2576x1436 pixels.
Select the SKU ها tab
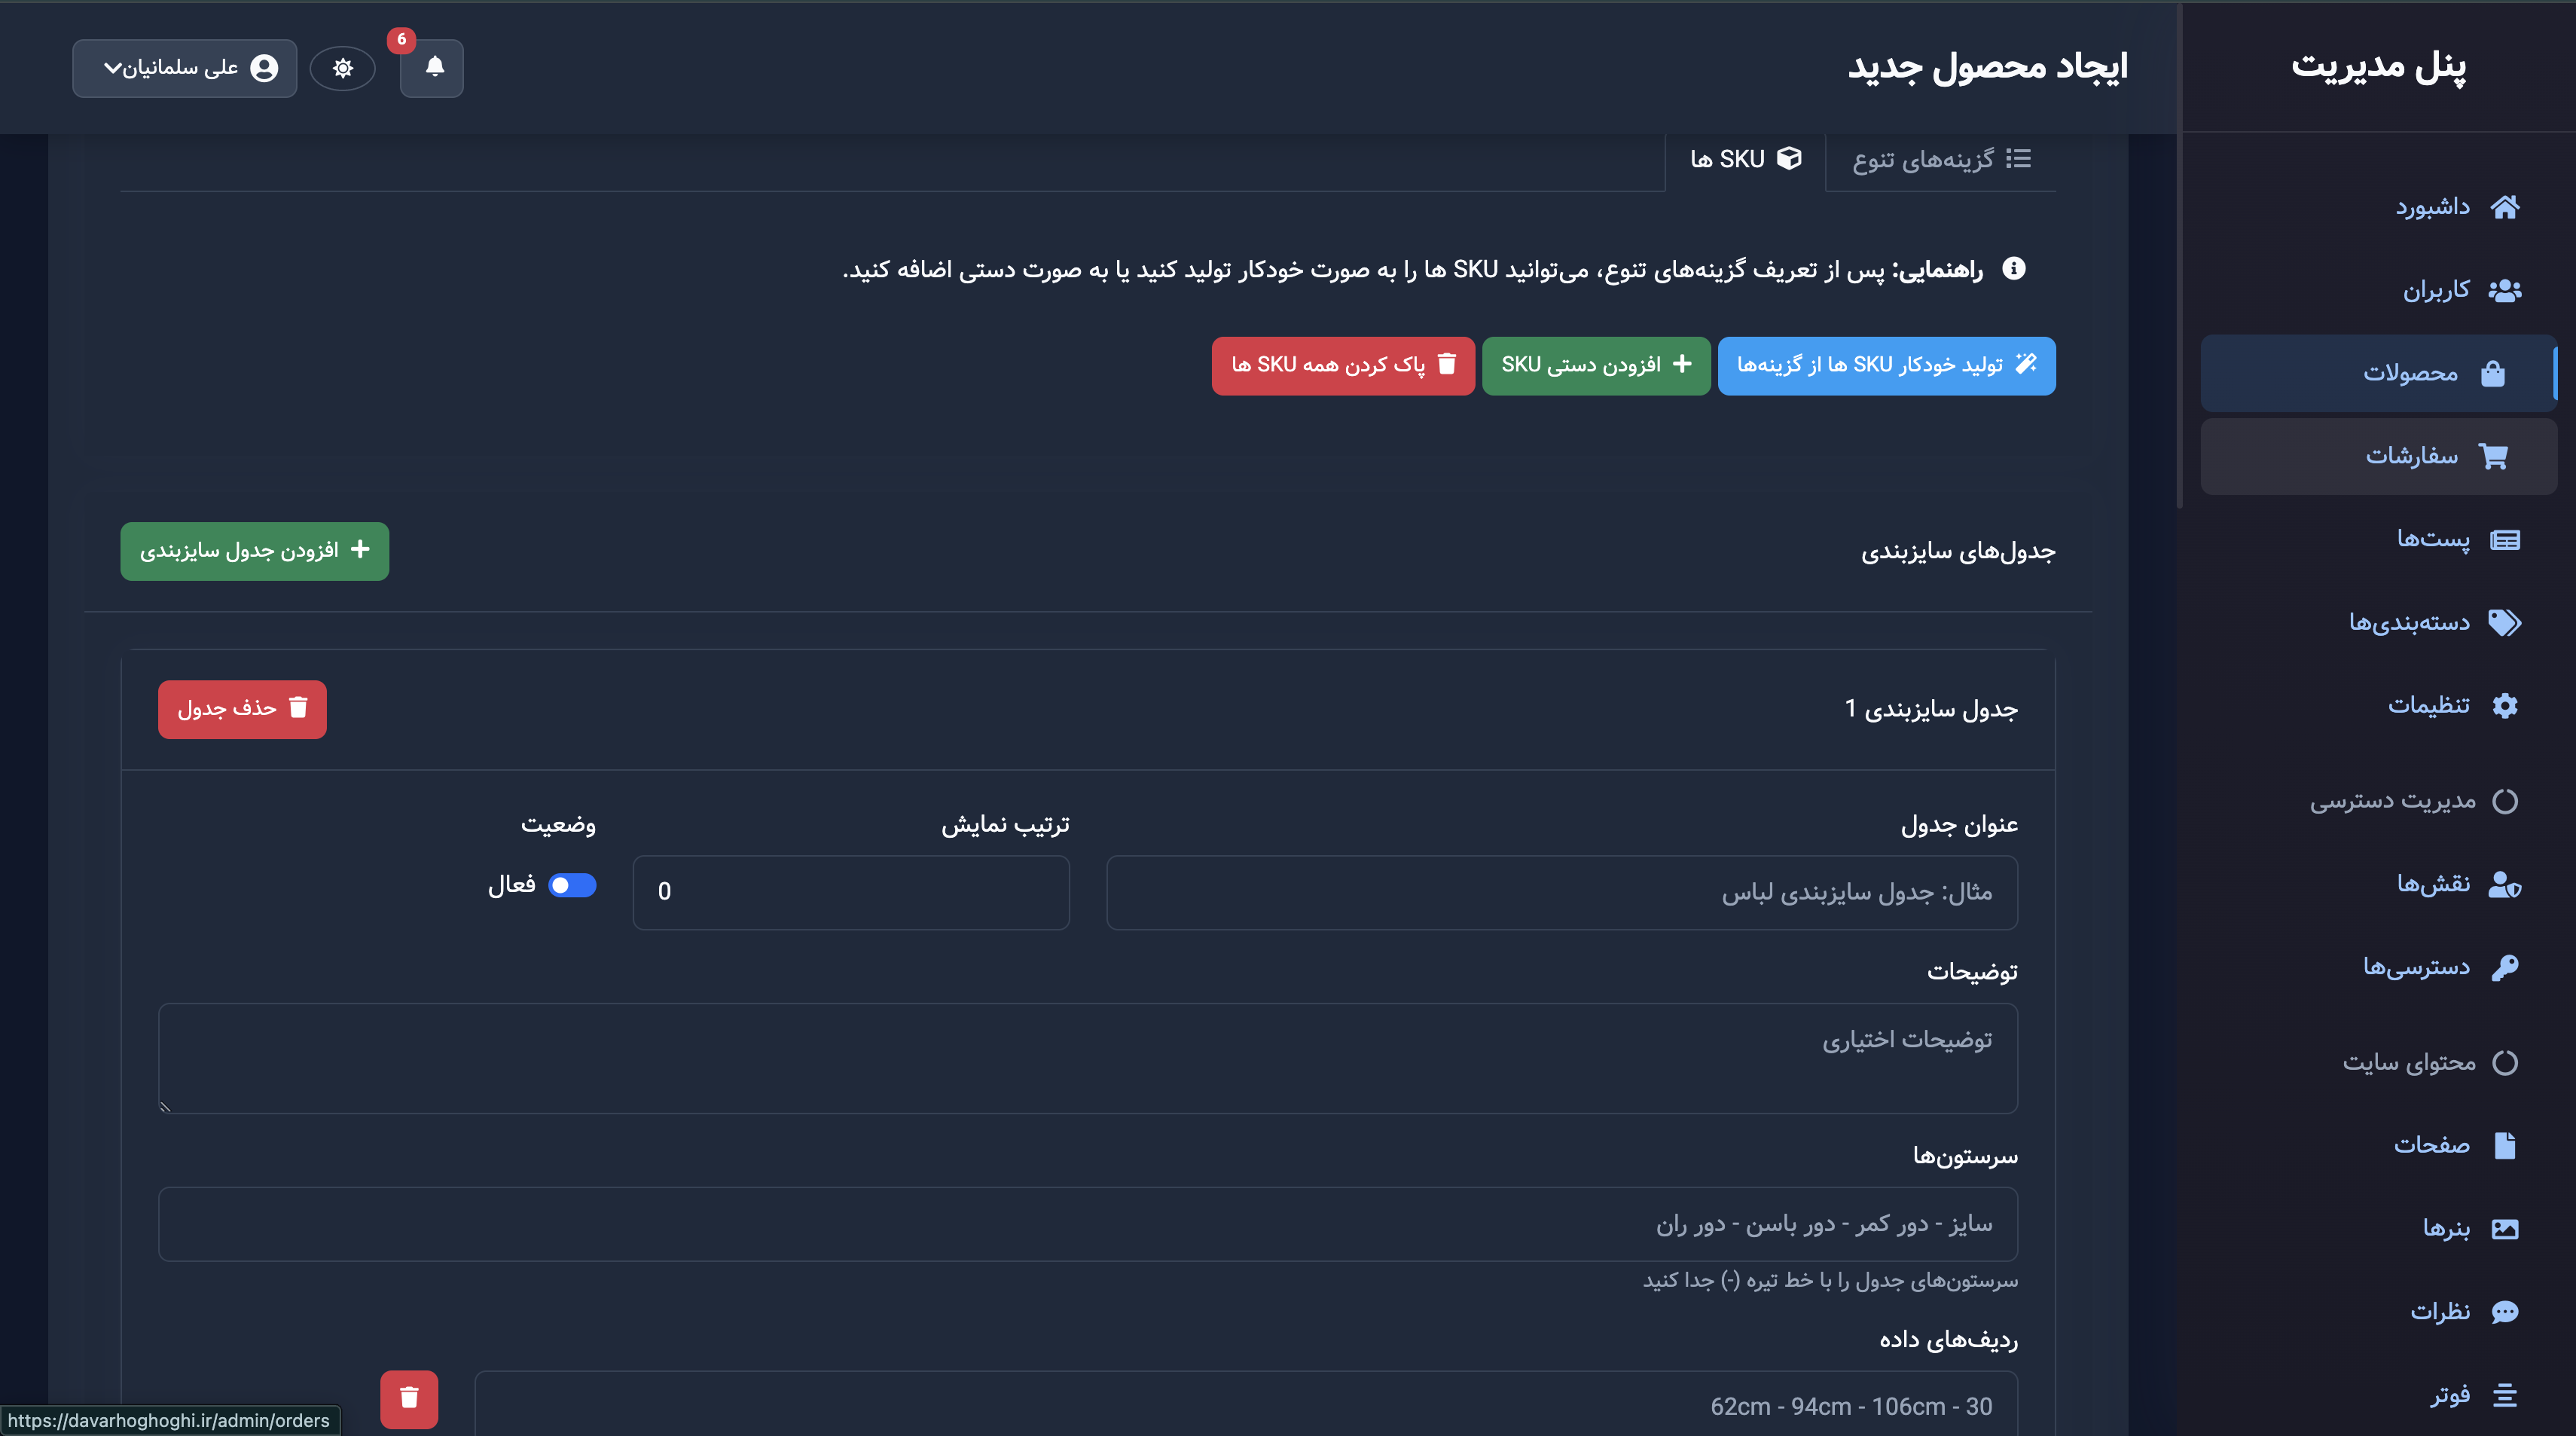point(1742,159)
